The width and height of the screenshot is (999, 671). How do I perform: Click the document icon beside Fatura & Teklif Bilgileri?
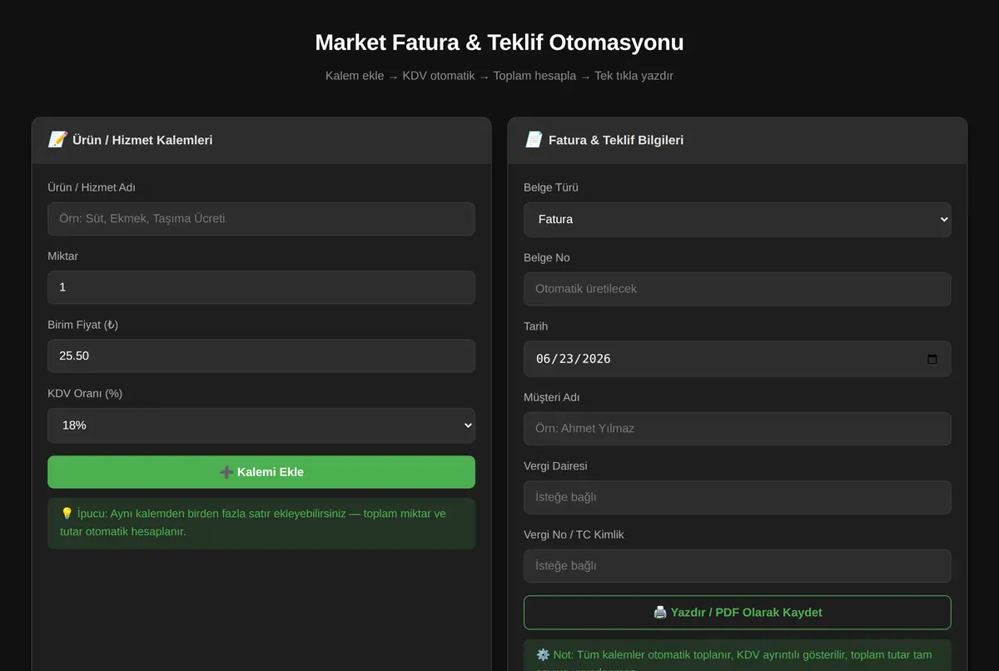(534, 140)
